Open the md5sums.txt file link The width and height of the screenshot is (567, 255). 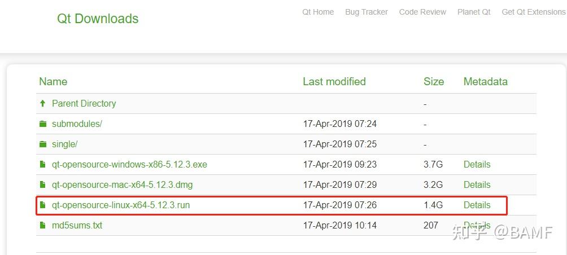click(77, 226)
